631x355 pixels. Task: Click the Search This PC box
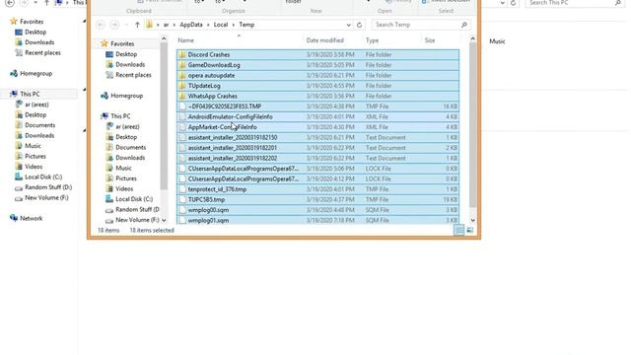pyautogui.click(x=575, y=3)
